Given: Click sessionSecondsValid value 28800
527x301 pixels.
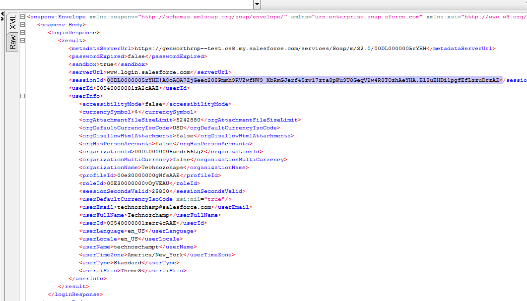Looking at the screenshot, I should point(160,191).
